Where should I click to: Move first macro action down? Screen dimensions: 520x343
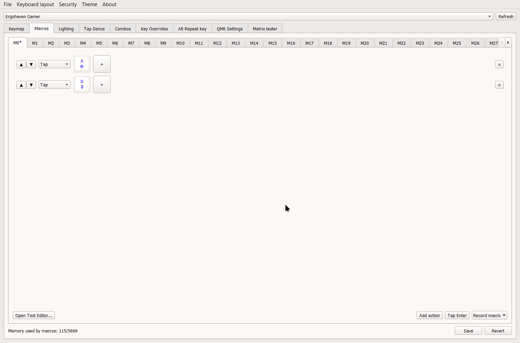pyautogui.click(x=31, y=65)
